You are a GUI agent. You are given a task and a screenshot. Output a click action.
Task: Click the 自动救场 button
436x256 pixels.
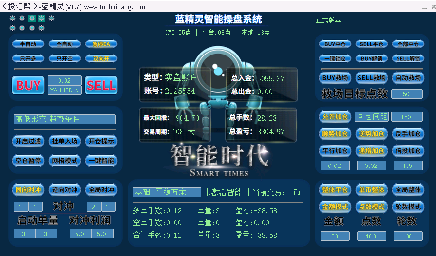(x=408, y=78)
